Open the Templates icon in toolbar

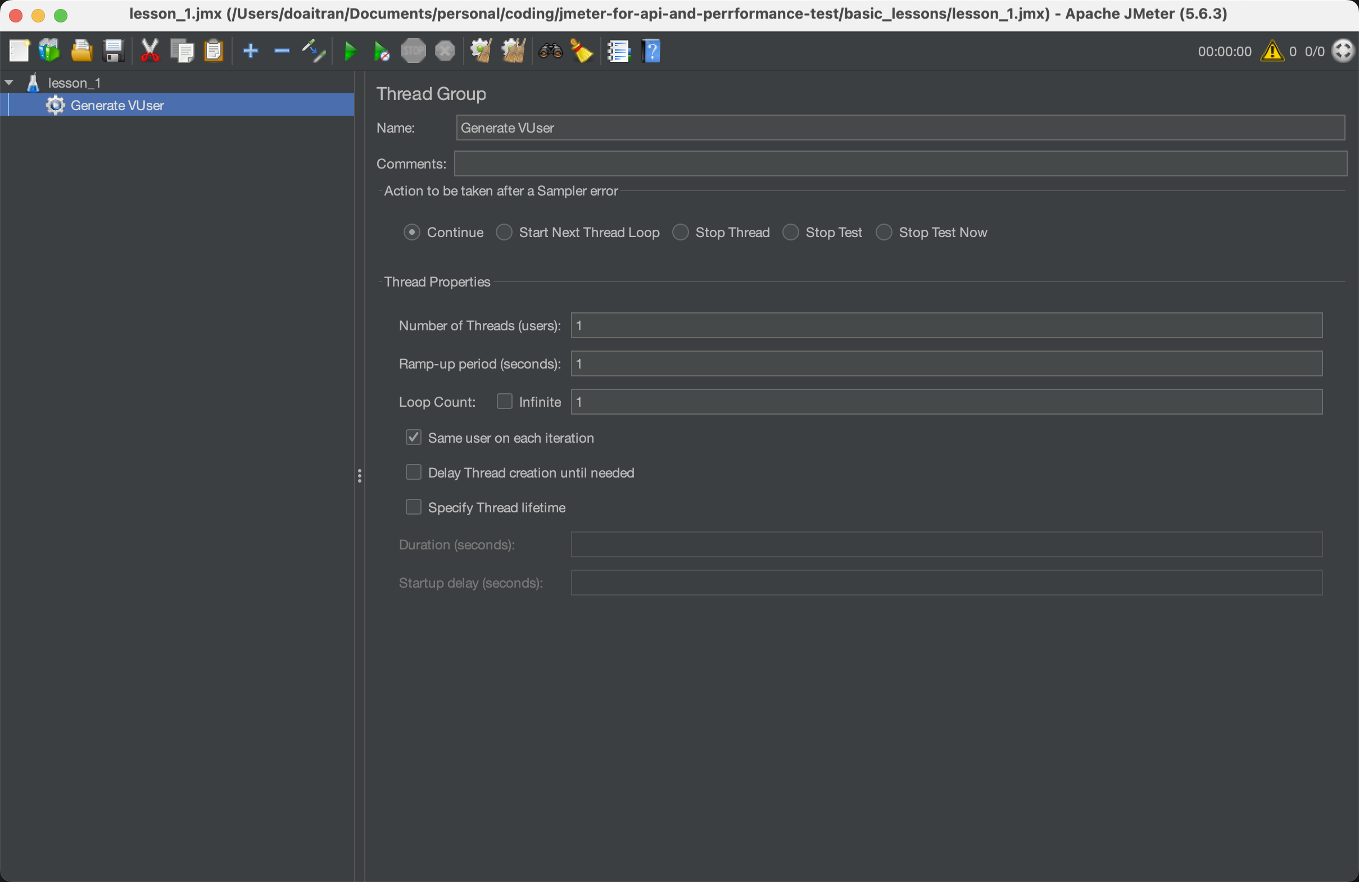pyautogui.click(x=49, y=51)
